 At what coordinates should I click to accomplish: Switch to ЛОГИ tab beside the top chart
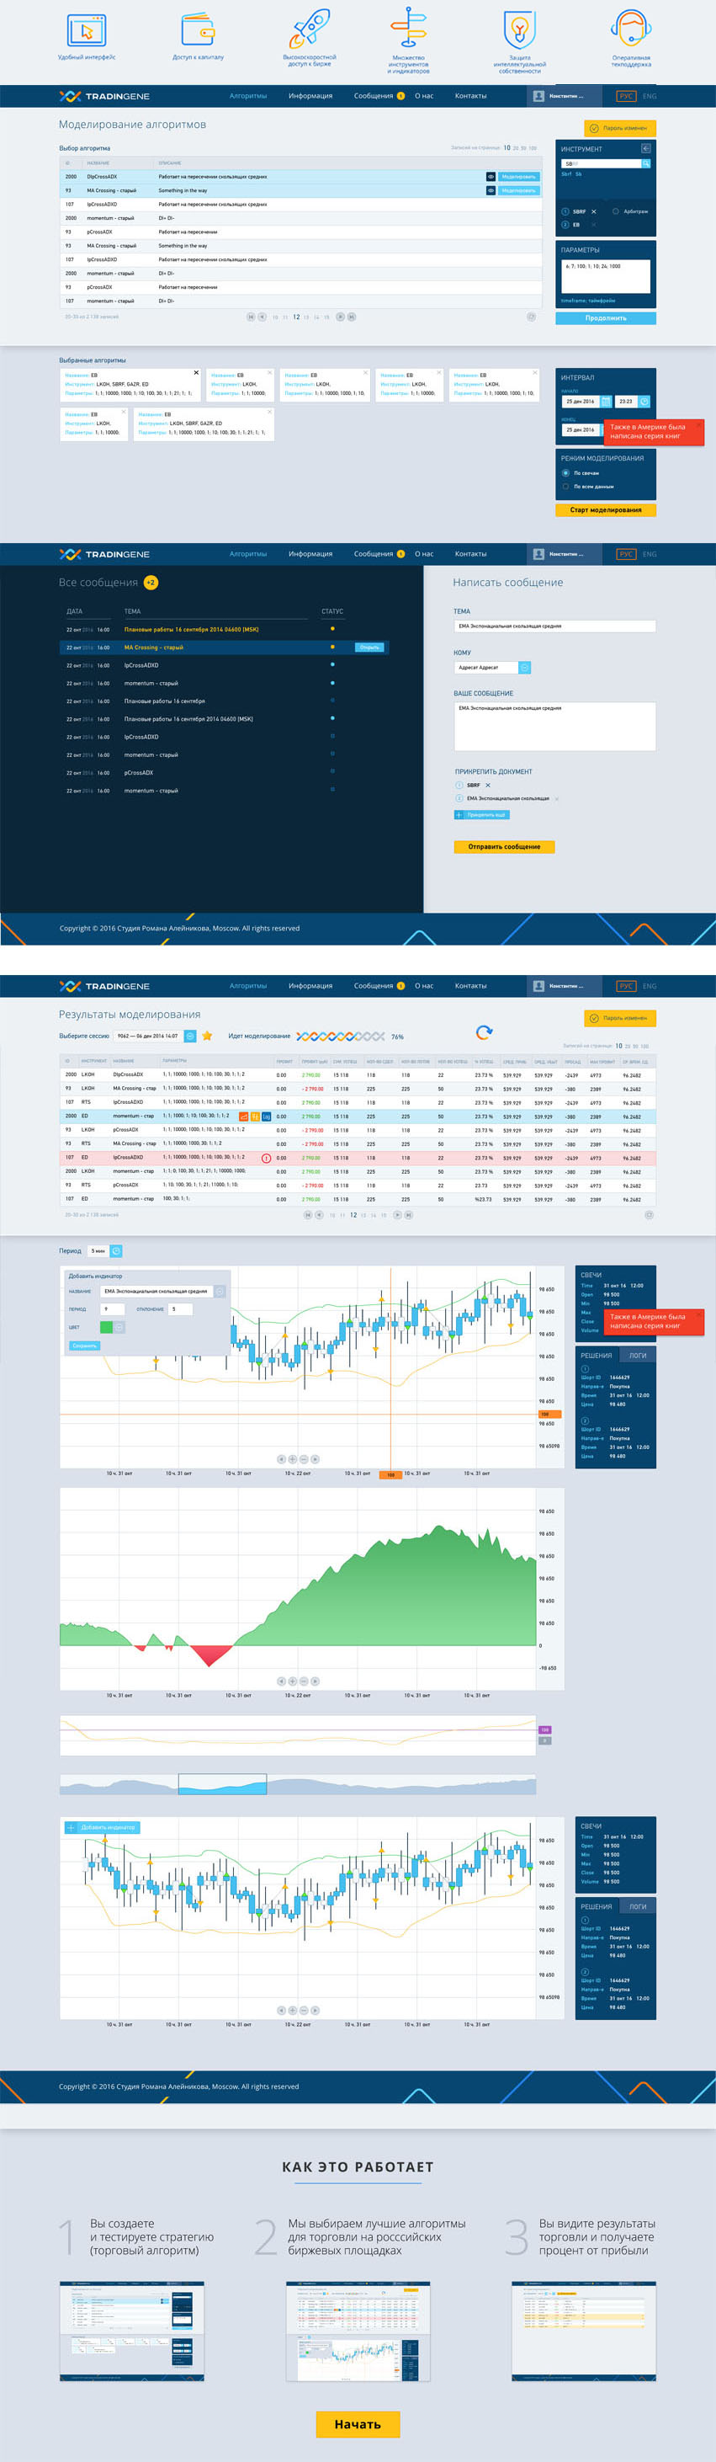point(638,1356)
